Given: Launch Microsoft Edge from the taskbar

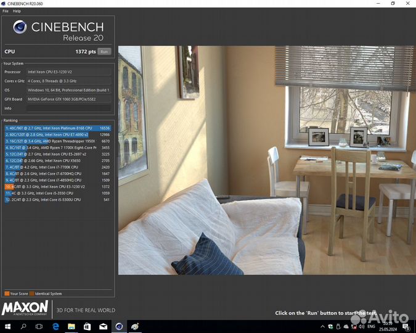Looking at the screenshot, I should coord(55,326).
